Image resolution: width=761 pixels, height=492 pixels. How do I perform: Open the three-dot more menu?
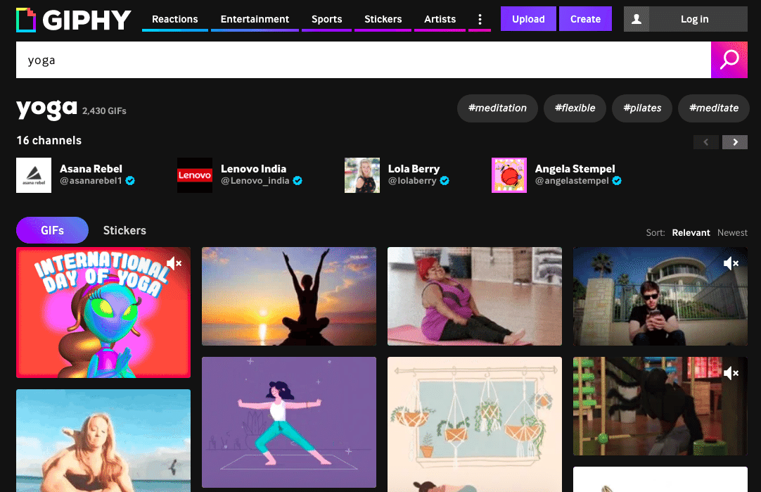tap(480, 19)
